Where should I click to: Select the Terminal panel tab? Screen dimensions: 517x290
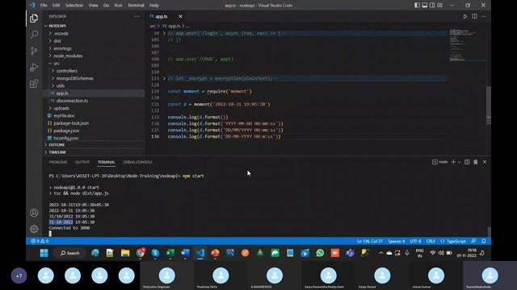pyautogui.click(x=106, y=162)
